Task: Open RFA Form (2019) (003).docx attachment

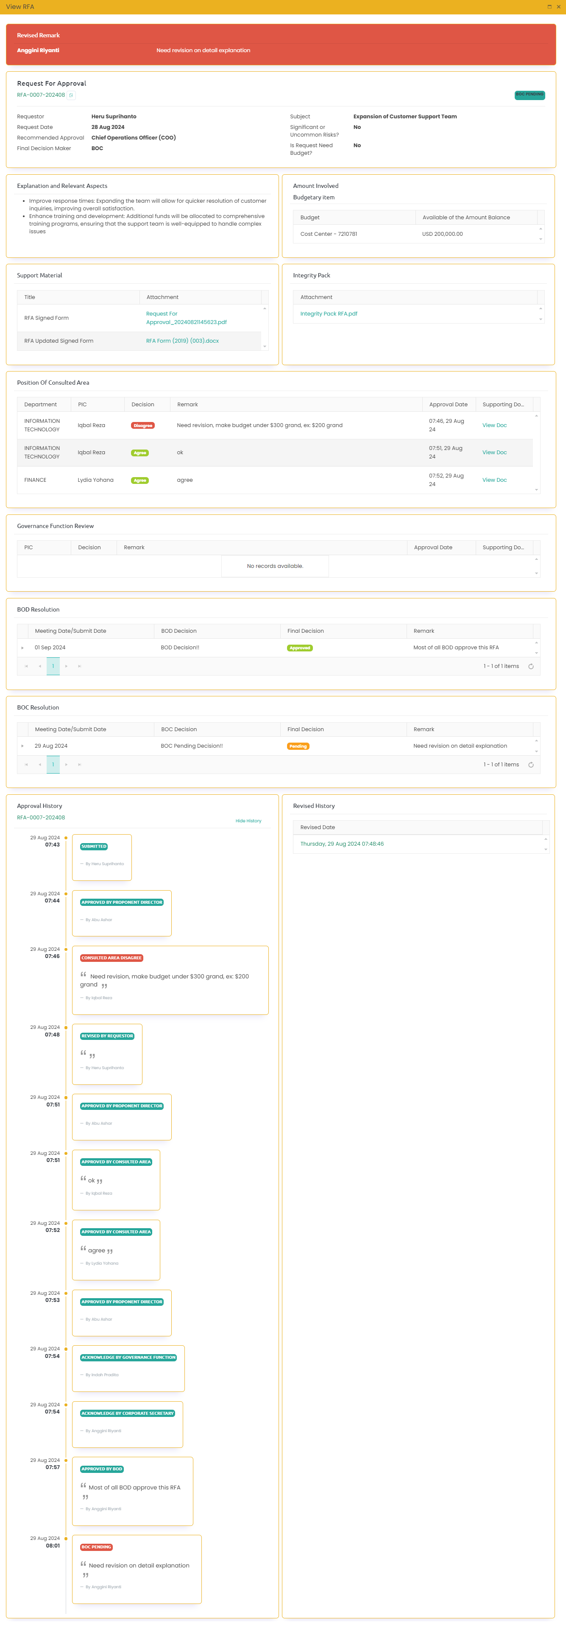Action: pyautogui.click(x=182, y=341)
